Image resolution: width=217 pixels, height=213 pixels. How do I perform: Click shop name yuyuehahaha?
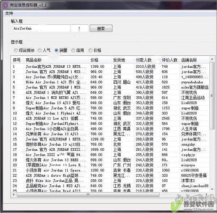(x=192, y=82)
